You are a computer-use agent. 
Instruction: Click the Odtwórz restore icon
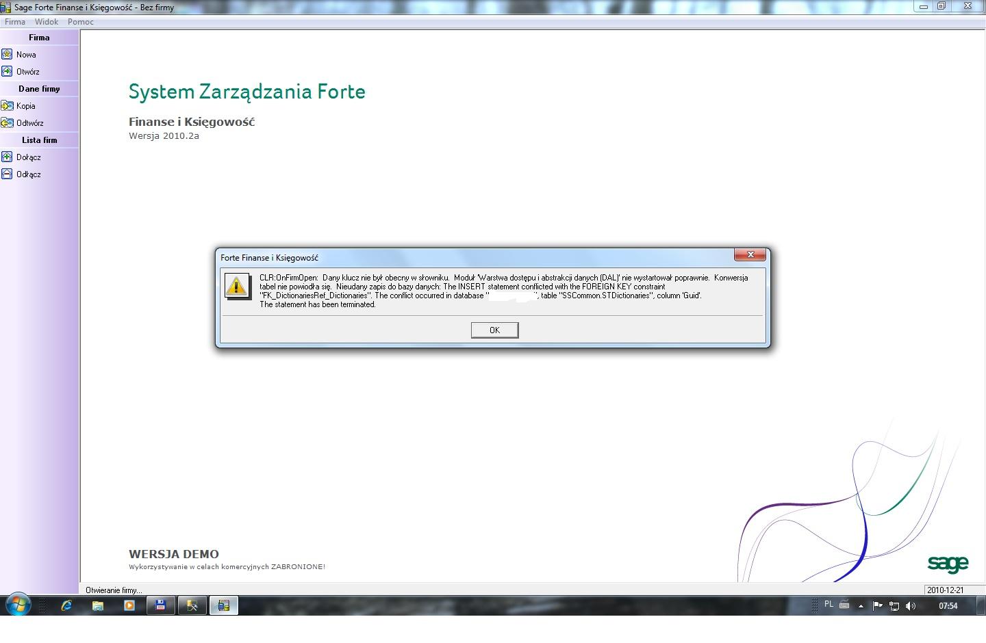(x=7, y=122)
